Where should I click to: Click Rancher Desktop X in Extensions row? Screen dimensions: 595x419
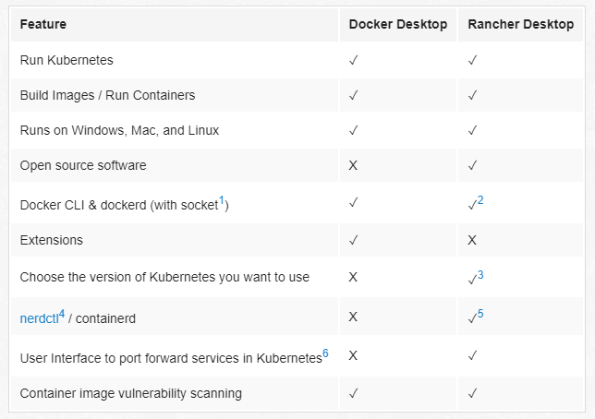point(472,240)
